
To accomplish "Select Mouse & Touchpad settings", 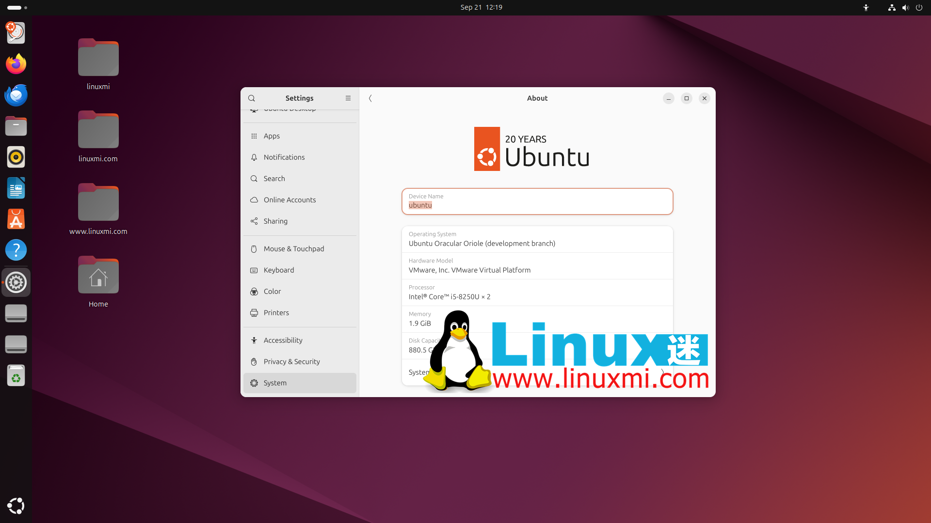I will [x=300, y=249].
